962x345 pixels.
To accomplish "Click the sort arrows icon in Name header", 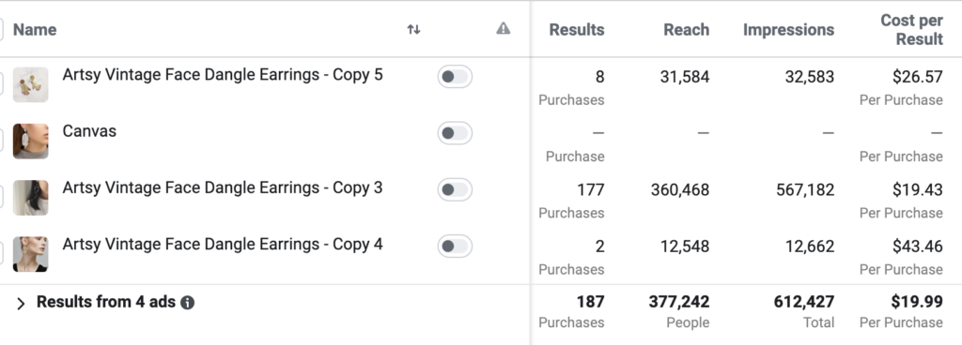I will point(414,29).
